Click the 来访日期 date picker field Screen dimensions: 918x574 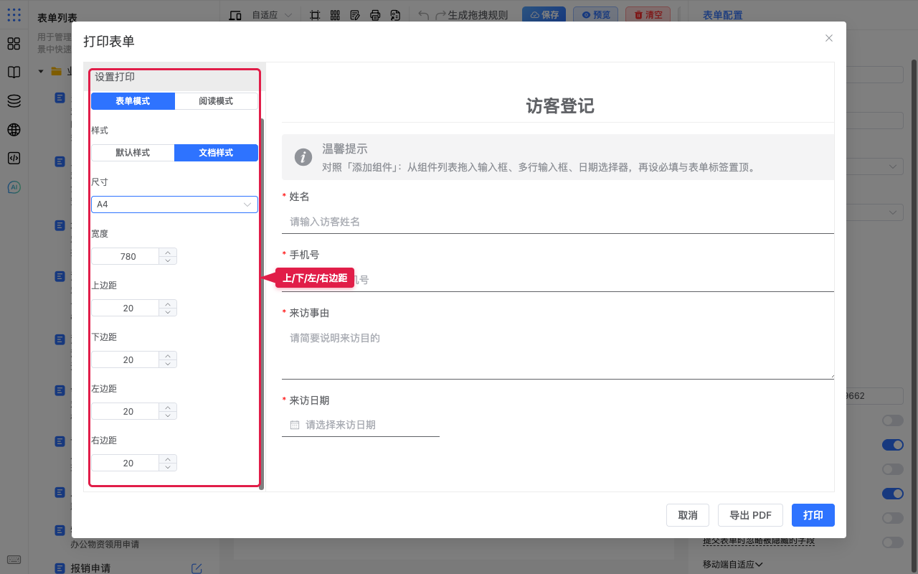coord(361,425)
